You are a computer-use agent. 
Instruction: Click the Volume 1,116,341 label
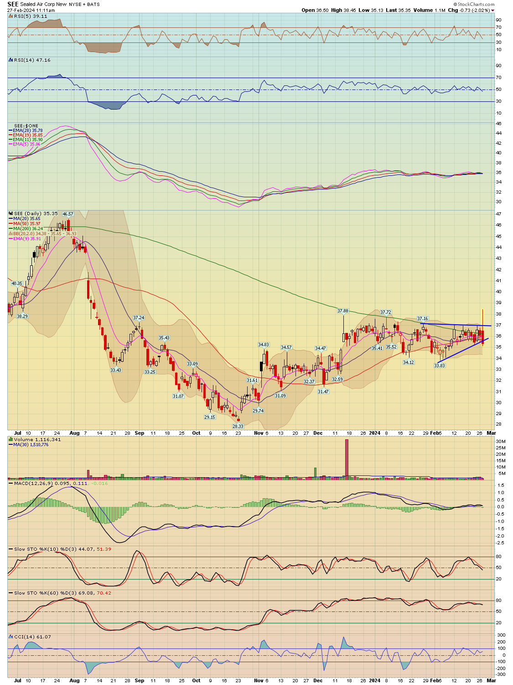pos(37,439)
